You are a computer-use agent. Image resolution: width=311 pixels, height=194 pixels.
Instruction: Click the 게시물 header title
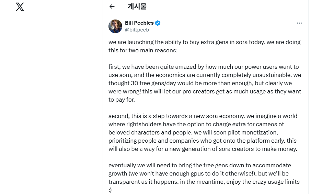[137, 7]
